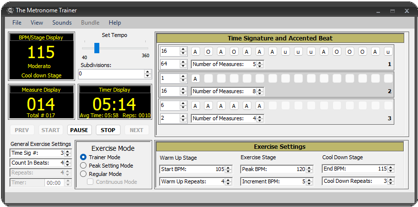This screenshot has height=207, width=418.
Task: Click note value field 16 in time signature 2
Action: 170,91
